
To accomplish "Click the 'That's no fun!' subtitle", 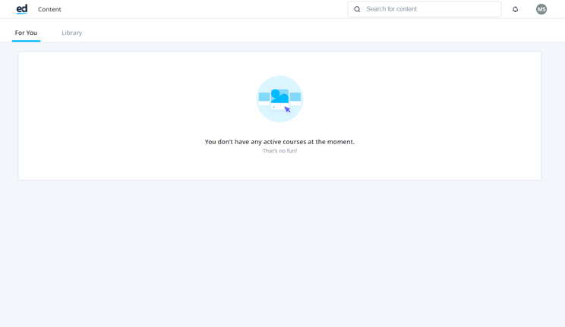I will coord(279,151).
